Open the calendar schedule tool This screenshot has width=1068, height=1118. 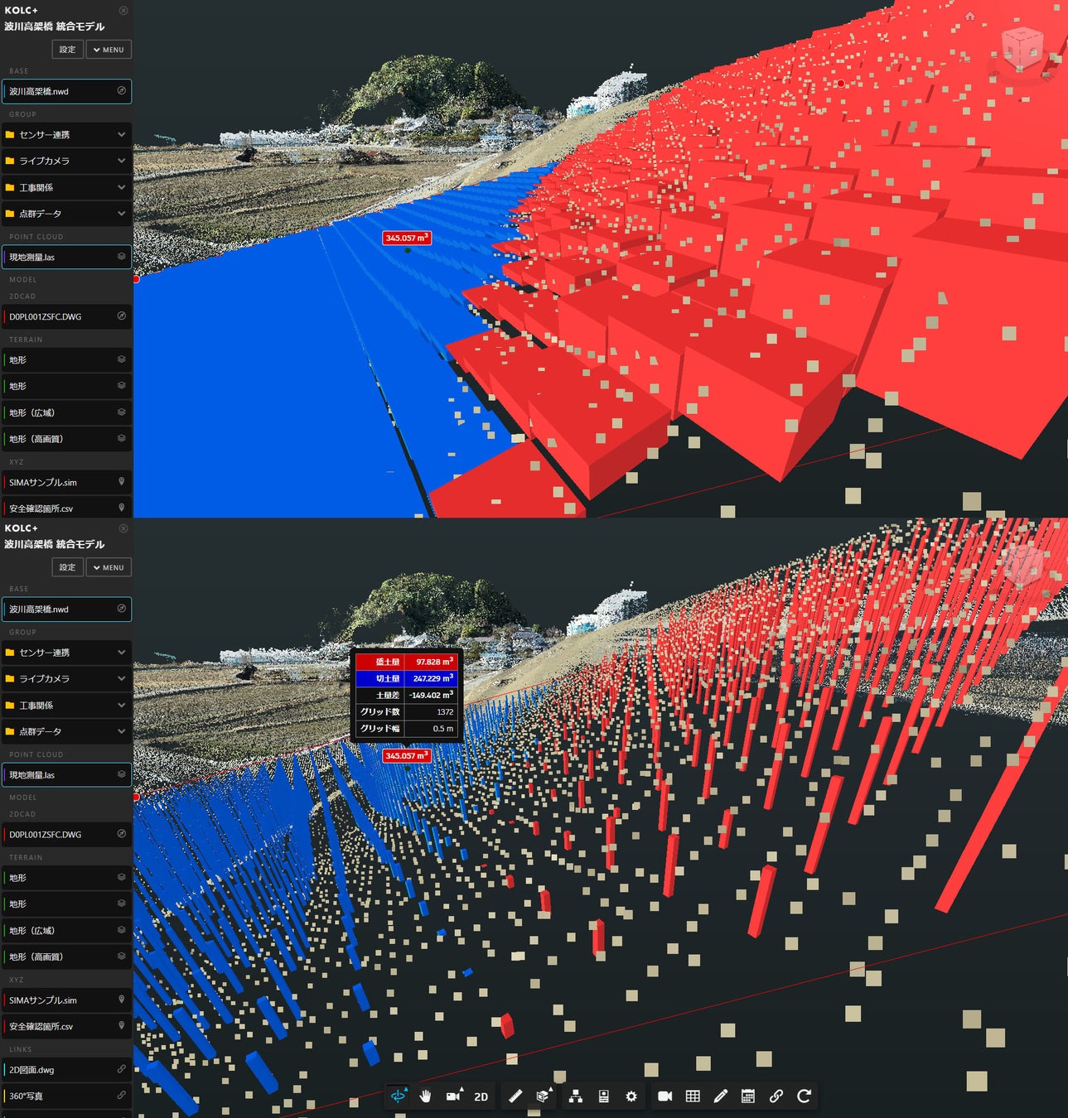[747, 1096]
